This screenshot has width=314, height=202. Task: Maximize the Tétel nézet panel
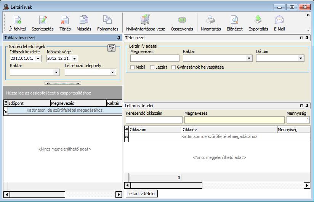pyautogui.click(x=301, y=38)
